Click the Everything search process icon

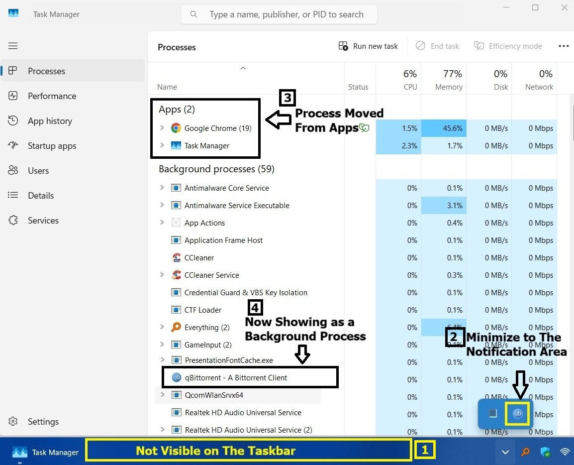tap(176, 327)
